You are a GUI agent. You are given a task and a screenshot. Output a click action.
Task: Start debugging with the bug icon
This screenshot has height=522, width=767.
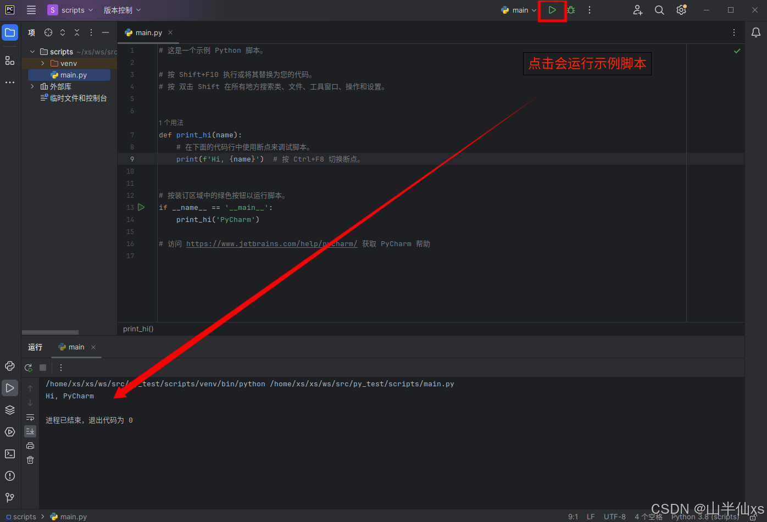click(571, 10)
